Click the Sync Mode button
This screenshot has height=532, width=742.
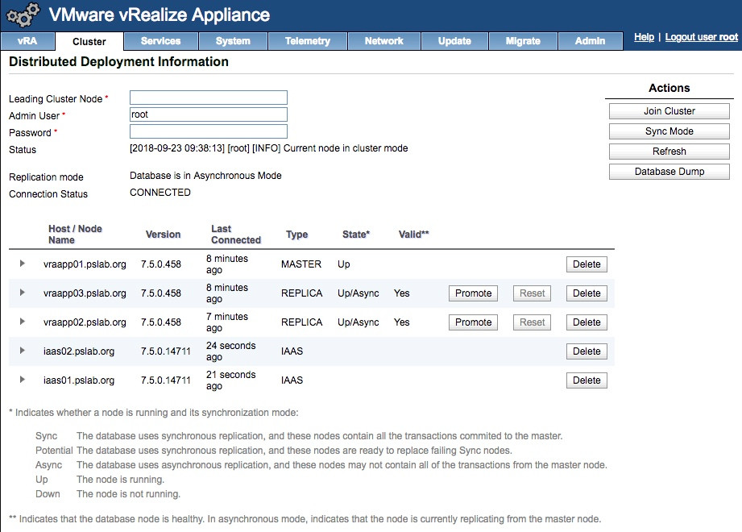point(669,131)
